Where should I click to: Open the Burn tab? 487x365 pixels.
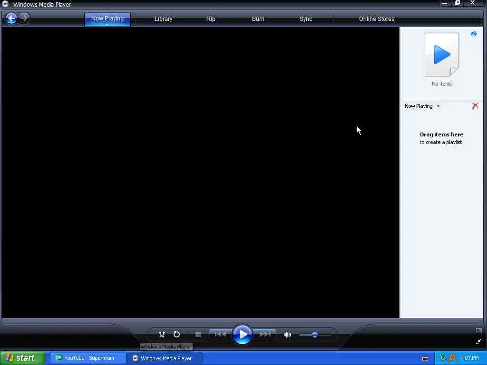tap(258, 19)
